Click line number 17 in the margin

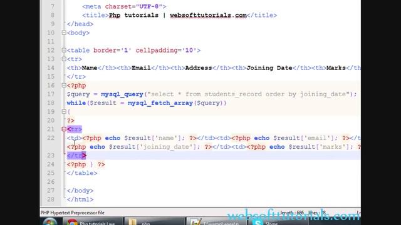tap(51, 94)
